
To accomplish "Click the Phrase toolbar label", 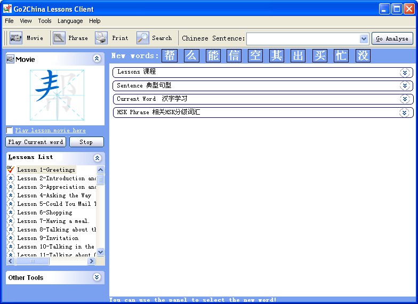I will coord(78,38).
